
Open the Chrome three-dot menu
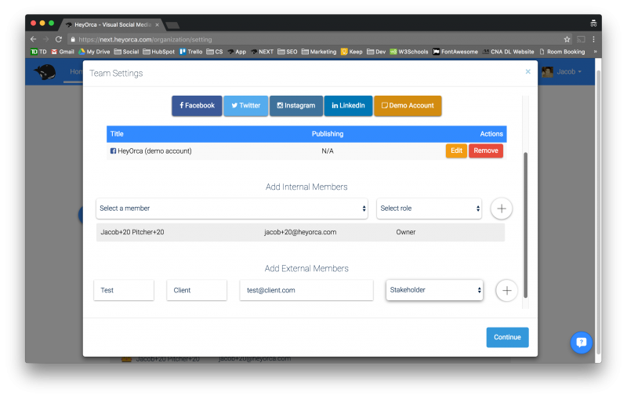(594, 39)
